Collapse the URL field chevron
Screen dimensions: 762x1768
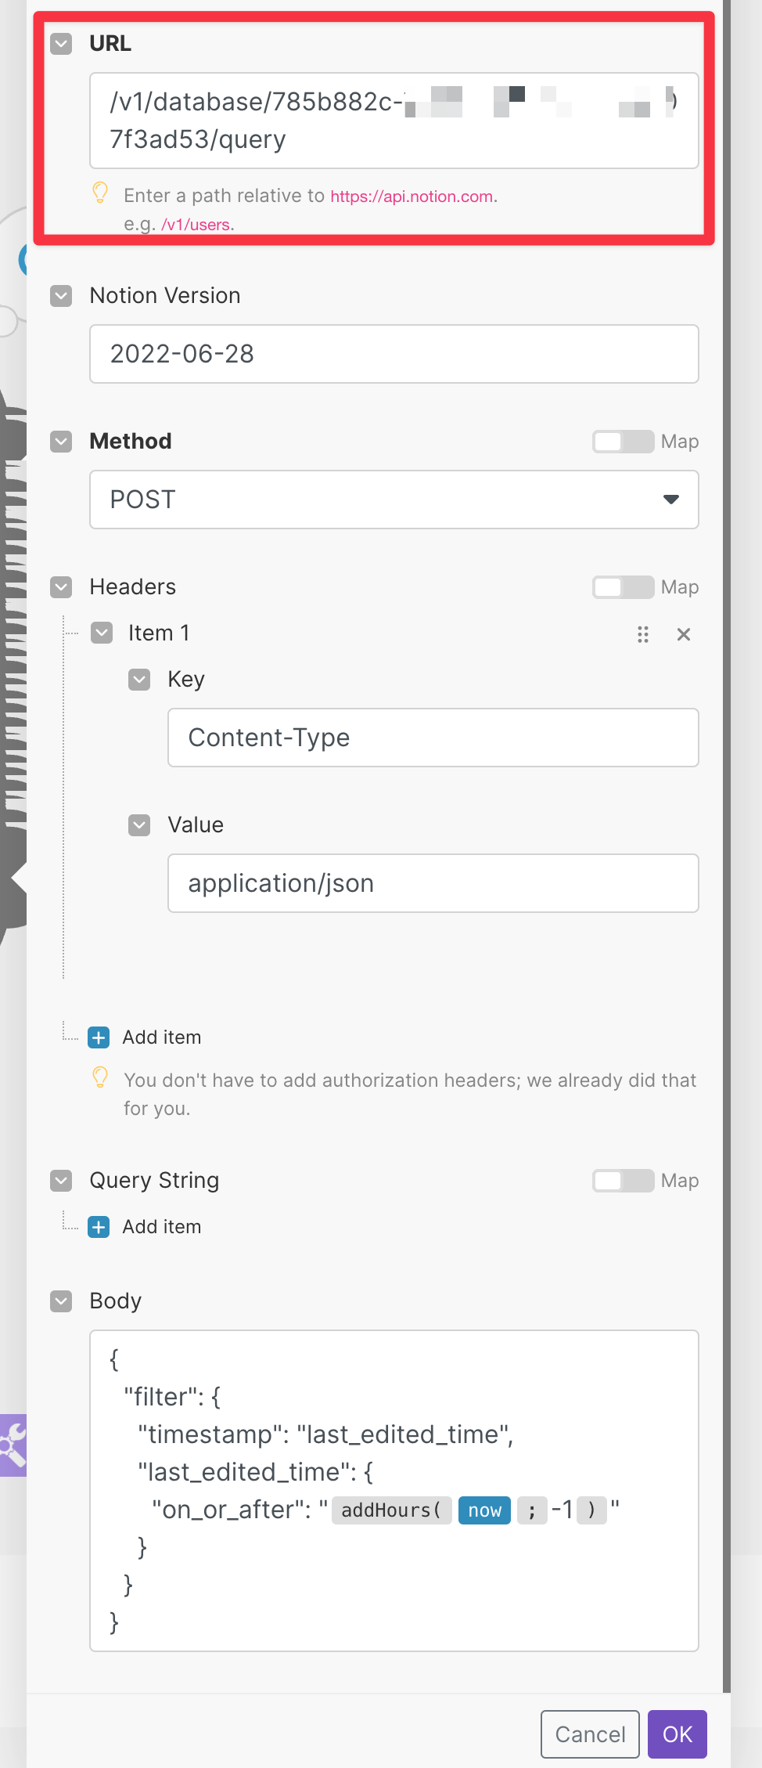(61, 44)
